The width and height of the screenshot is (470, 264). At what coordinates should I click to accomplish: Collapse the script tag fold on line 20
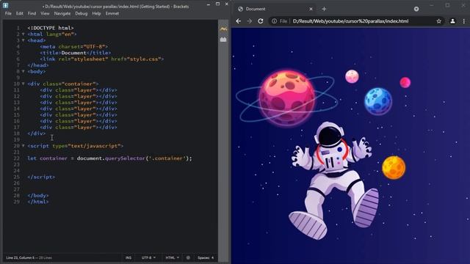[x=23, y=146]
